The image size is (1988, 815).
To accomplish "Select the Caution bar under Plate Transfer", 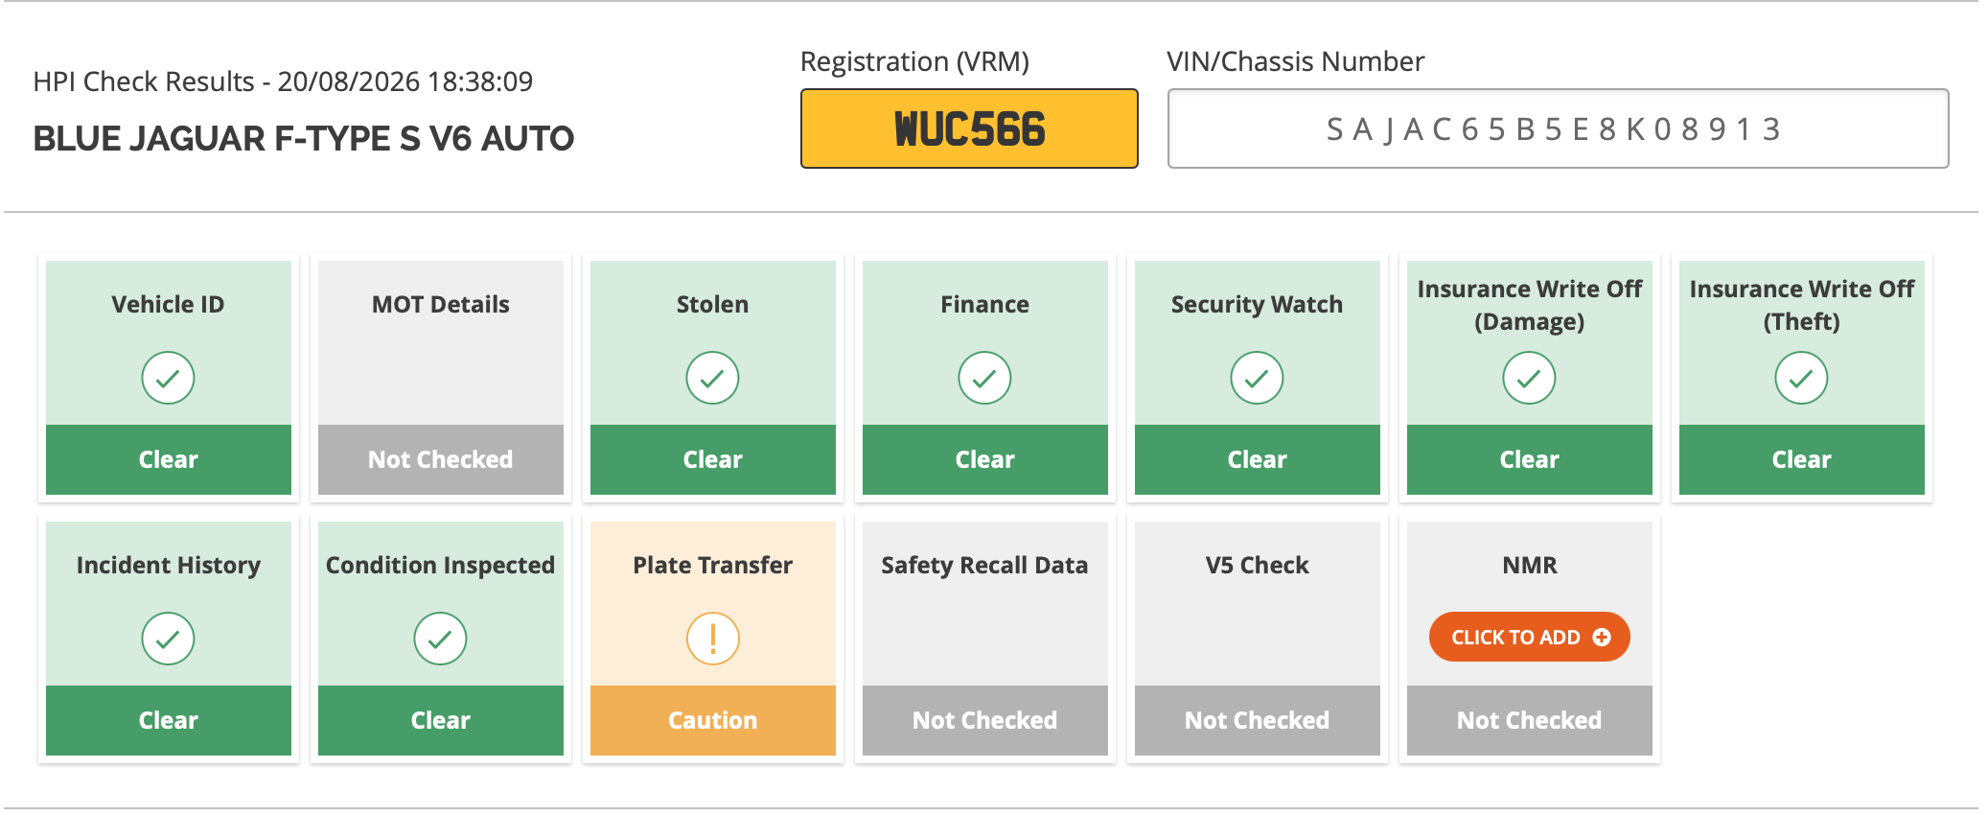I will (x=712, y=720).
